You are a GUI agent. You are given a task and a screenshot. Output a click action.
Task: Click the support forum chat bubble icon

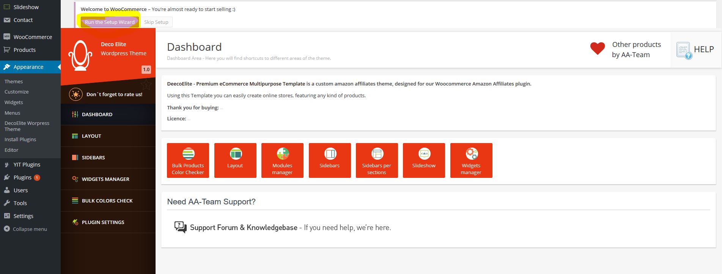[180, 227]
